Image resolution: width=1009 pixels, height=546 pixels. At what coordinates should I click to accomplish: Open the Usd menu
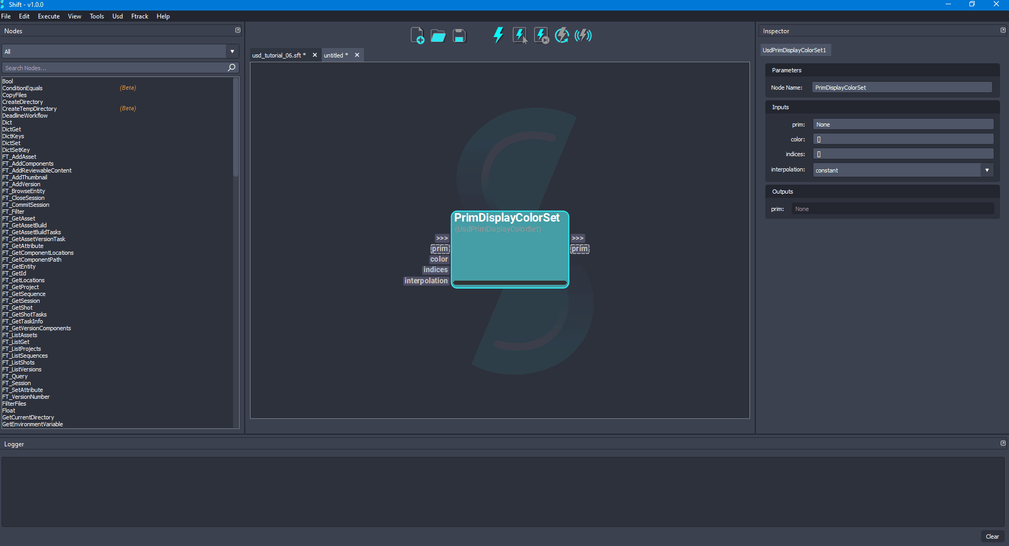(117, 16)
